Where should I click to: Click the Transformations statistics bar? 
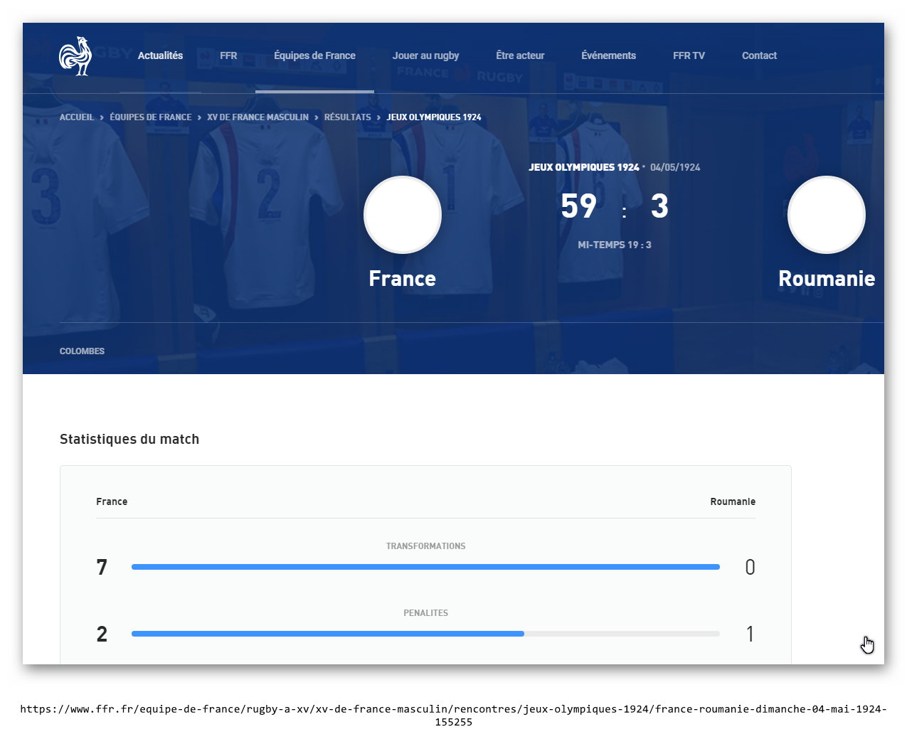pos(425,567)
